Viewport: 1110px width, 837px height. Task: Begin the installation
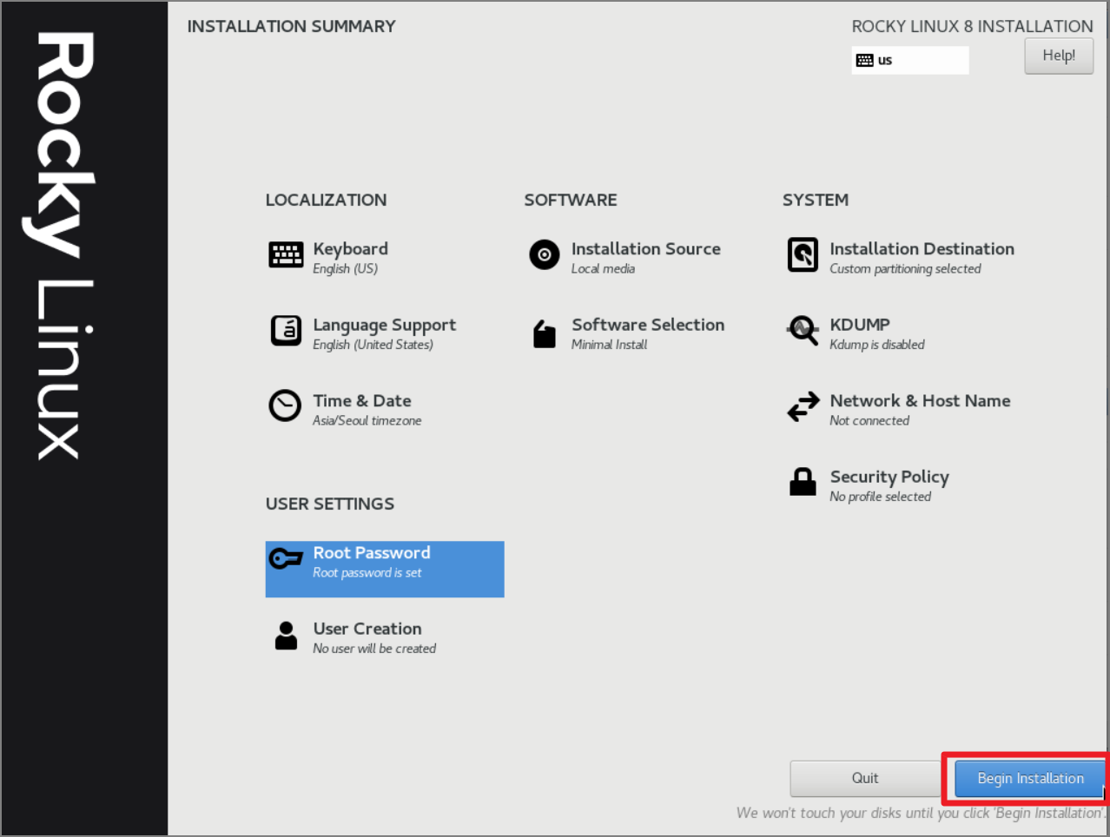(1030, 778)
